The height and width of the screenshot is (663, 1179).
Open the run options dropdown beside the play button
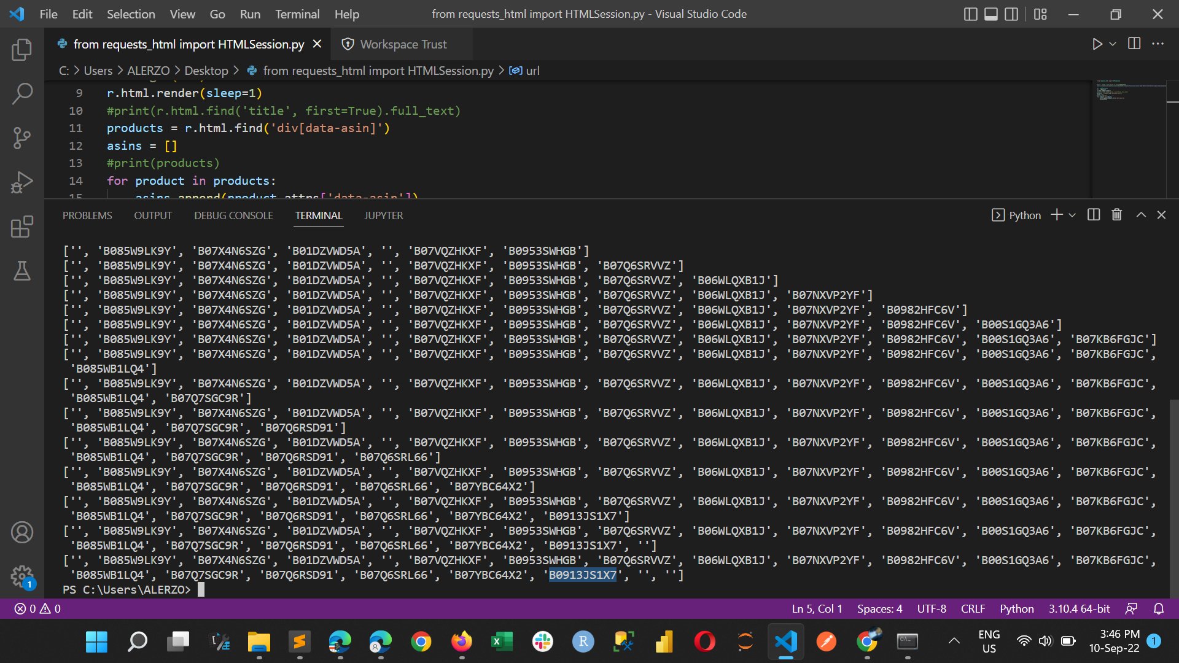[x=1113, y=44]
